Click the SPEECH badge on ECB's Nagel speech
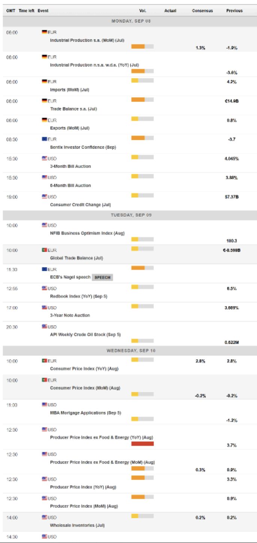This screenshot has width=257, height=543. coord(102,277)
